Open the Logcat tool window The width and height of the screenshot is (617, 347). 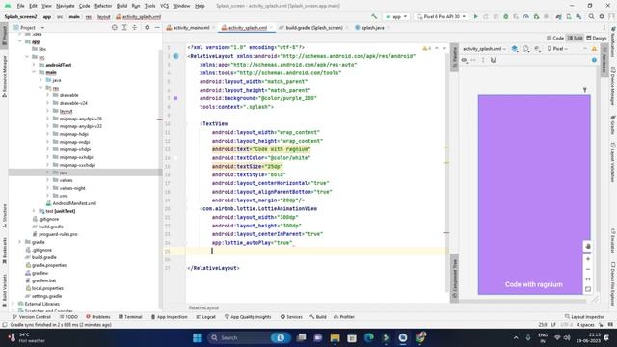pos(205,317)
